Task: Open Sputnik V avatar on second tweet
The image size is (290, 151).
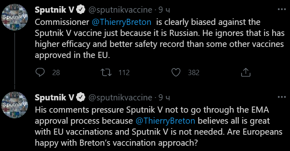Action: point(15,105)
